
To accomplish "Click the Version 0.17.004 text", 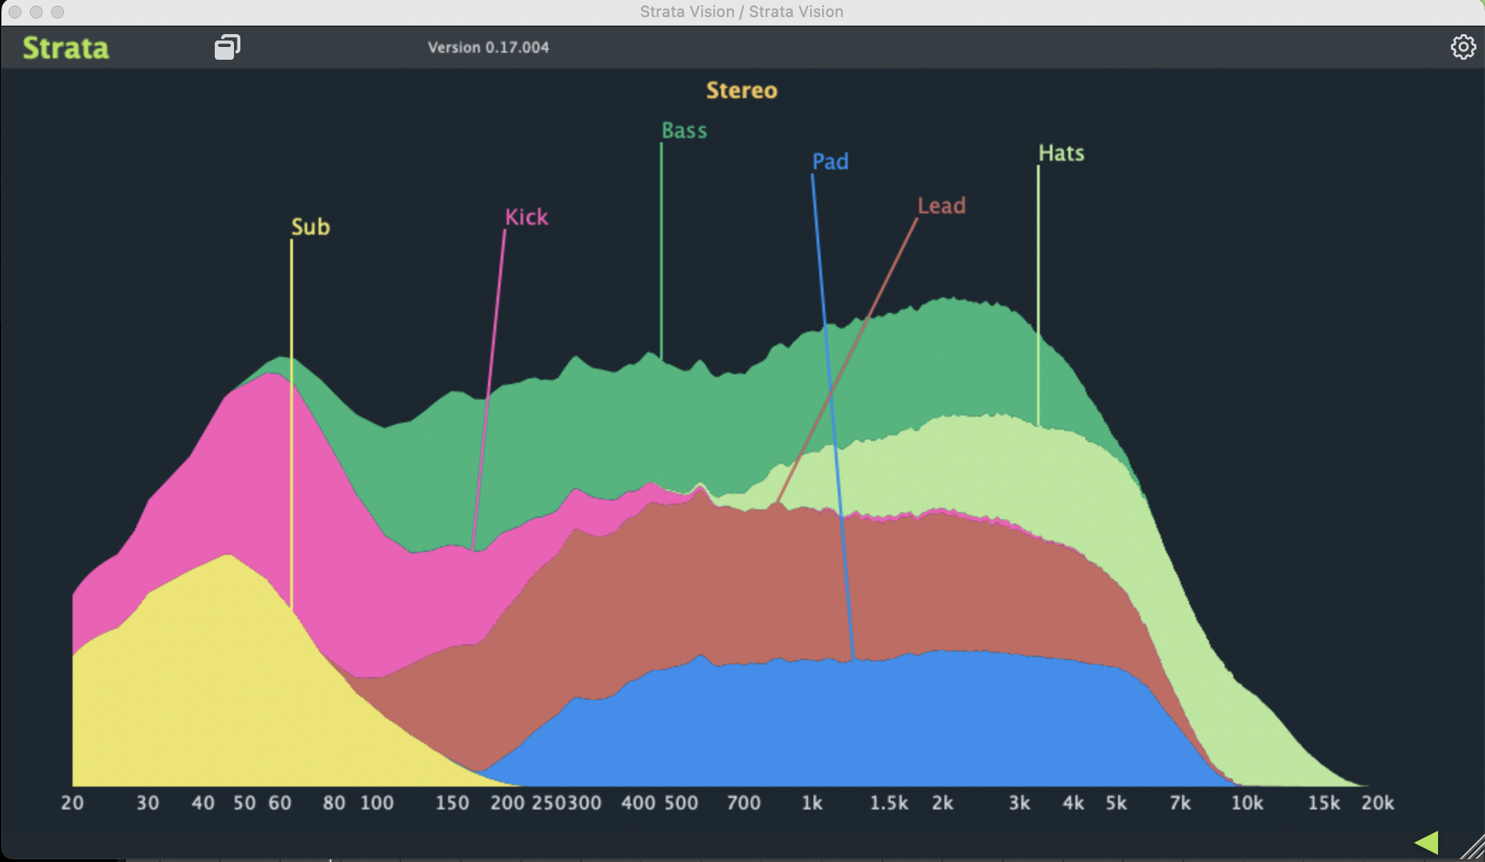I will pos(488,48).
